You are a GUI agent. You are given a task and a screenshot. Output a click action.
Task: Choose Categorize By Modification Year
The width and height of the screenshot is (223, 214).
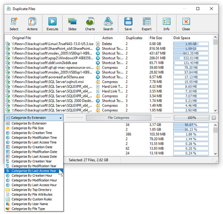click(34, 166)
